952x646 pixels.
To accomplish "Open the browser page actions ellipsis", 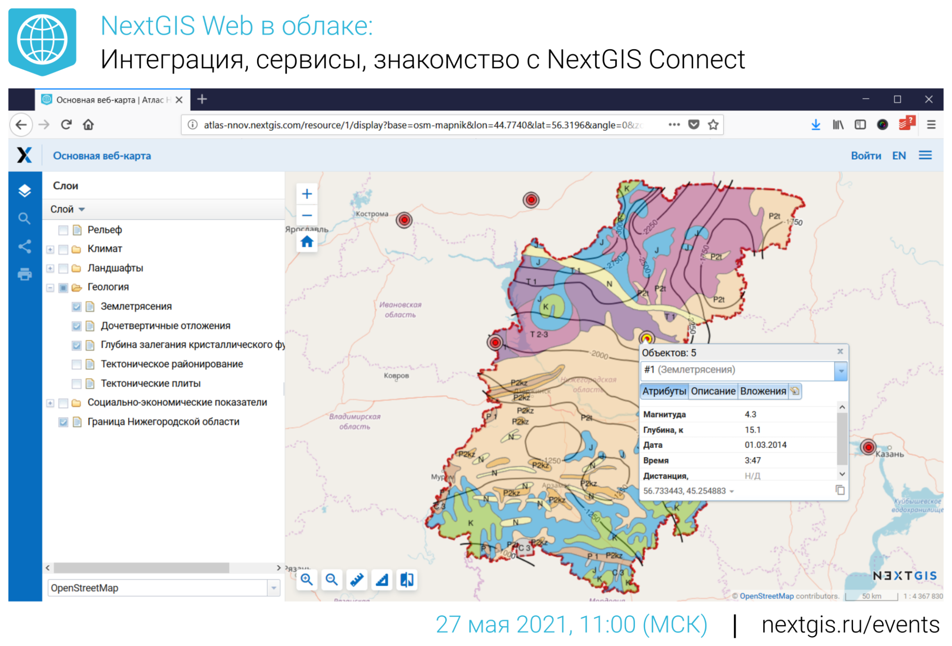I will 674,124.
